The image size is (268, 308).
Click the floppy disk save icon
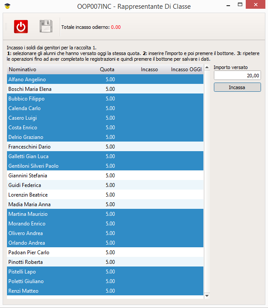[46, 26]
